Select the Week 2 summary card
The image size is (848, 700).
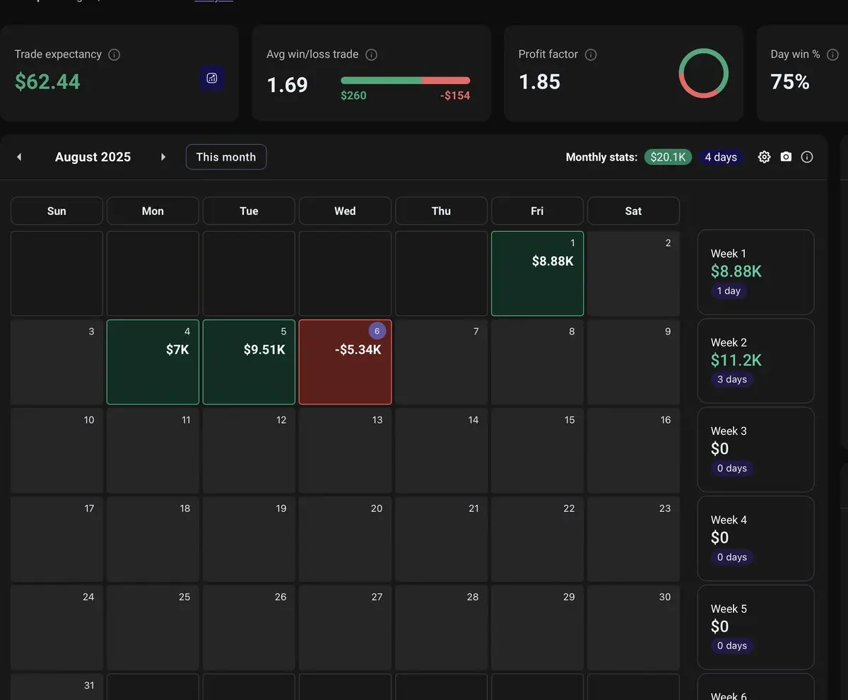point(755,361)
